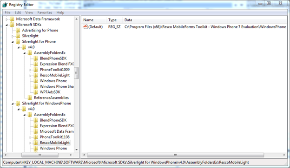Collapse the Silverlight for Phone key
Viewport: 290px width, 168px height.
click(13, 42)
